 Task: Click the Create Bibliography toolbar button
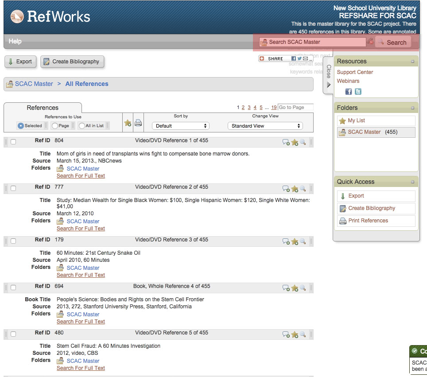72,62
